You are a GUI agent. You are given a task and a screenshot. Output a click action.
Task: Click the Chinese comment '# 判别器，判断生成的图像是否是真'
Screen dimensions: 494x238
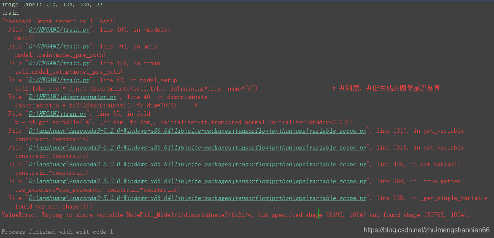click(x=386, y=88)
